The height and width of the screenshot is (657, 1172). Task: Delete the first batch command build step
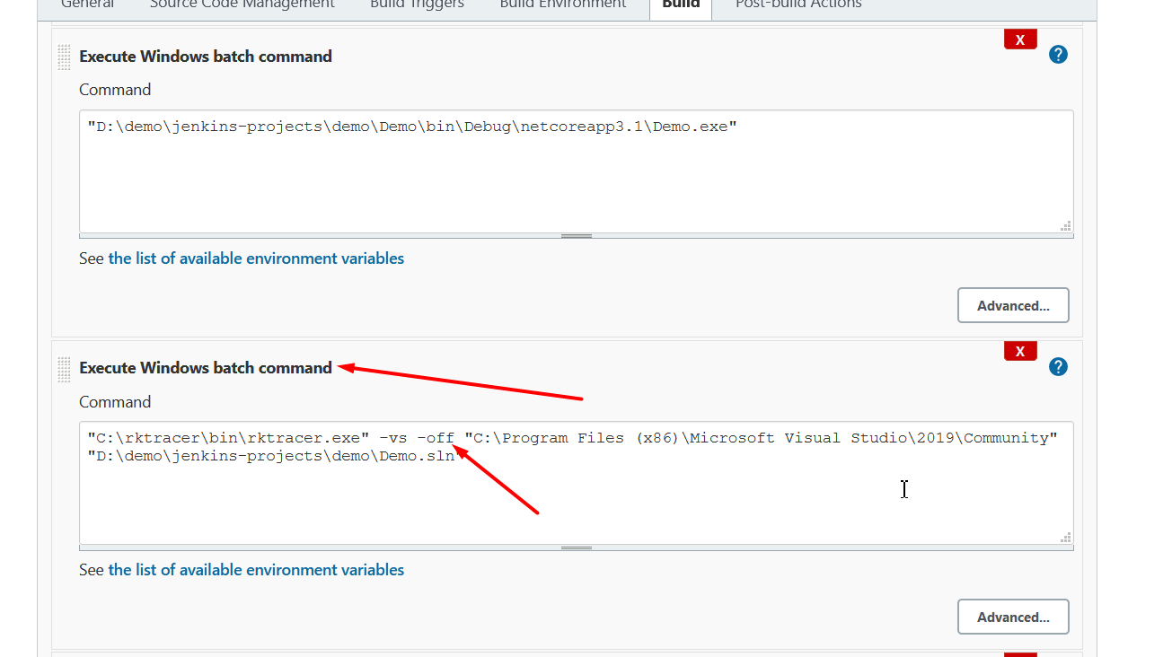tap(1019, 39)
